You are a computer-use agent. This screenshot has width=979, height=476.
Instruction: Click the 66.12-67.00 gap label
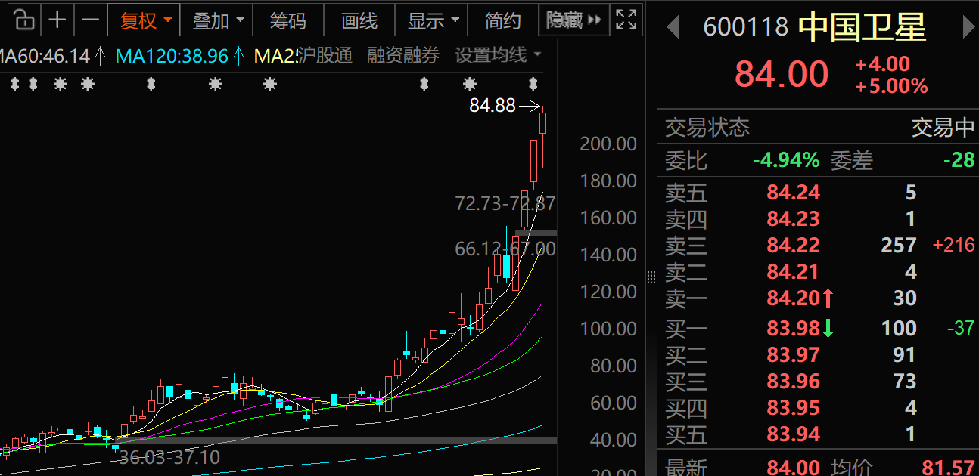505,249
